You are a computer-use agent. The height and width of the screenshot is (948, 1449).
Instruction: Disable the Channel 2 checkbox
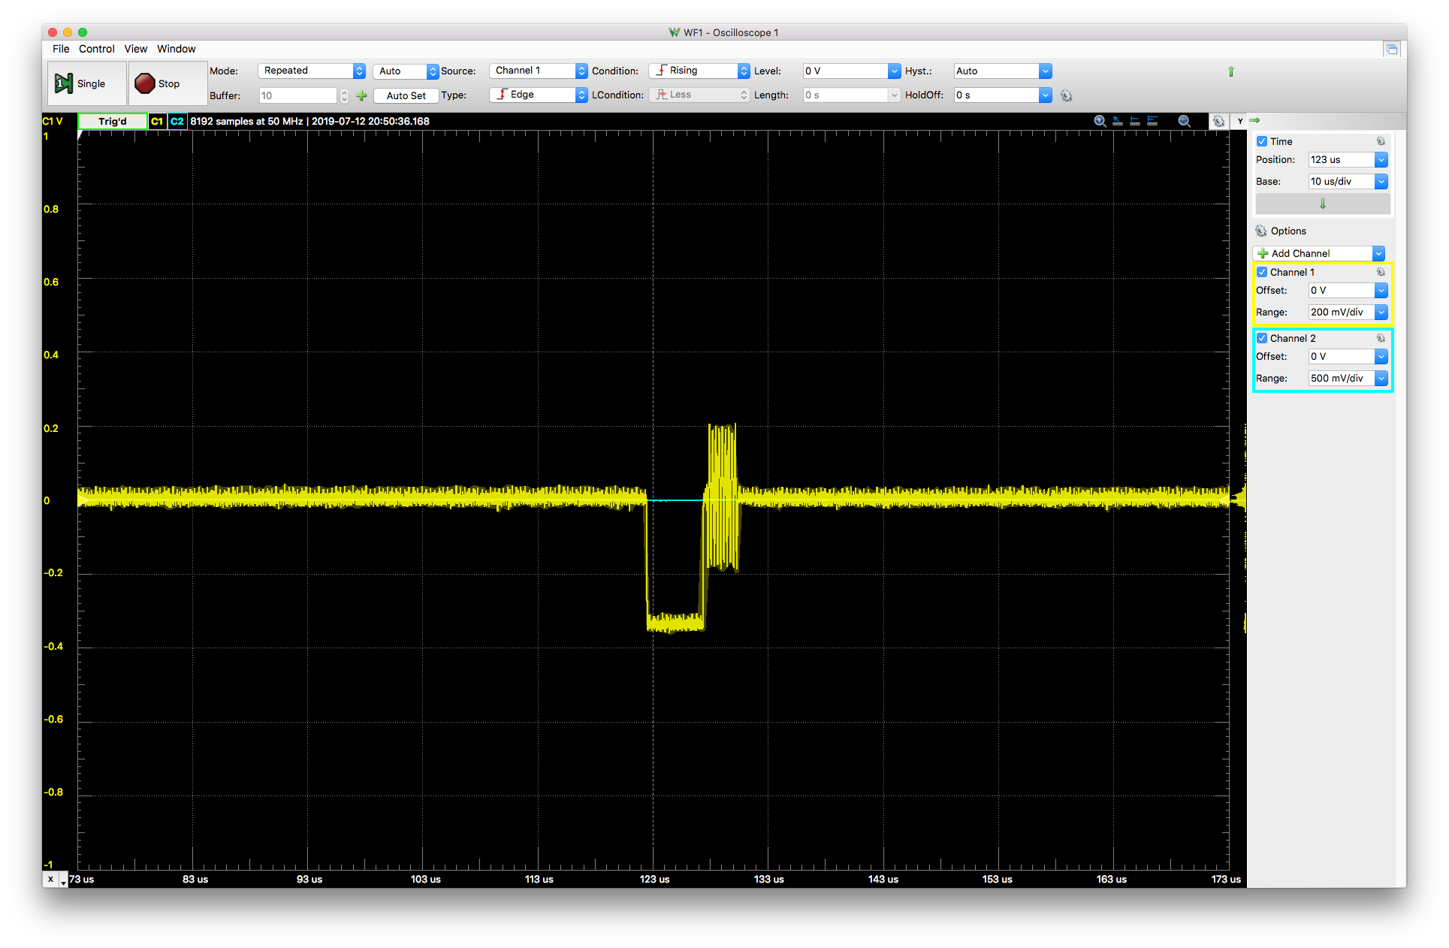[x=1262, y=338]
